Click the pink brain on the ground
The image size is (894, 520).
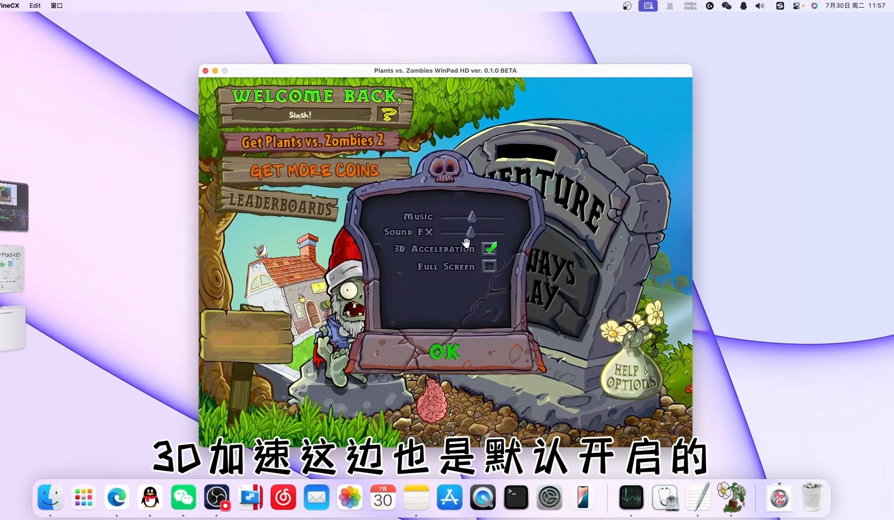(x=432, y=401)
